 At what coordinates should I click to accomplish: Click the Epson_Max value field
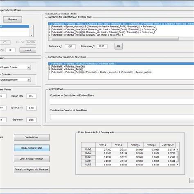(32, 108)
